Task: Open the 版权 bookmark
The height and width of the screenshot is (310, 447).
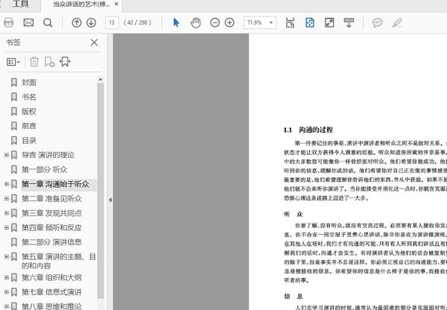Action: pos(29,112)
